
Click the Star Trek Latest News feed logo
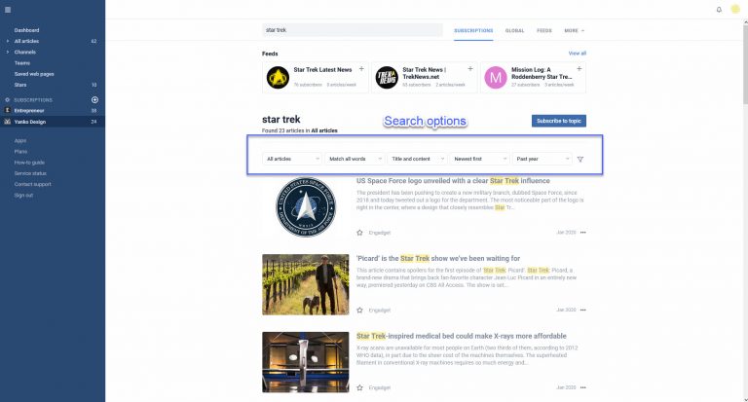[278, 77]
